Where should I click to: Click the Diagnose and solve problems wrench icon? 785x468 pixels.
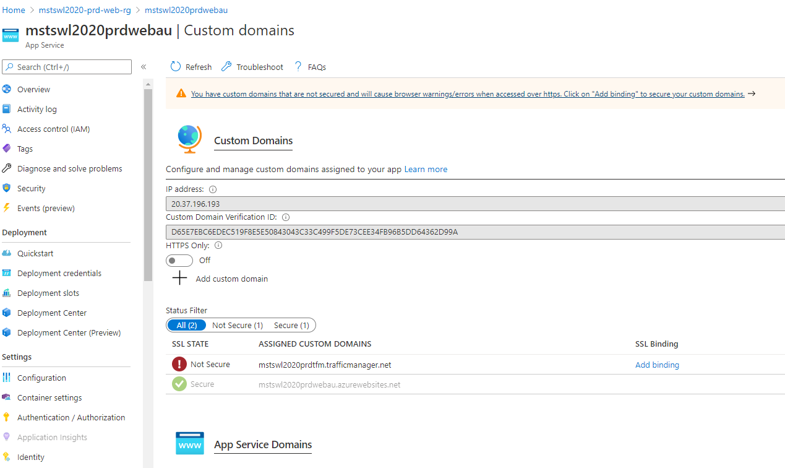coord(7,168)
